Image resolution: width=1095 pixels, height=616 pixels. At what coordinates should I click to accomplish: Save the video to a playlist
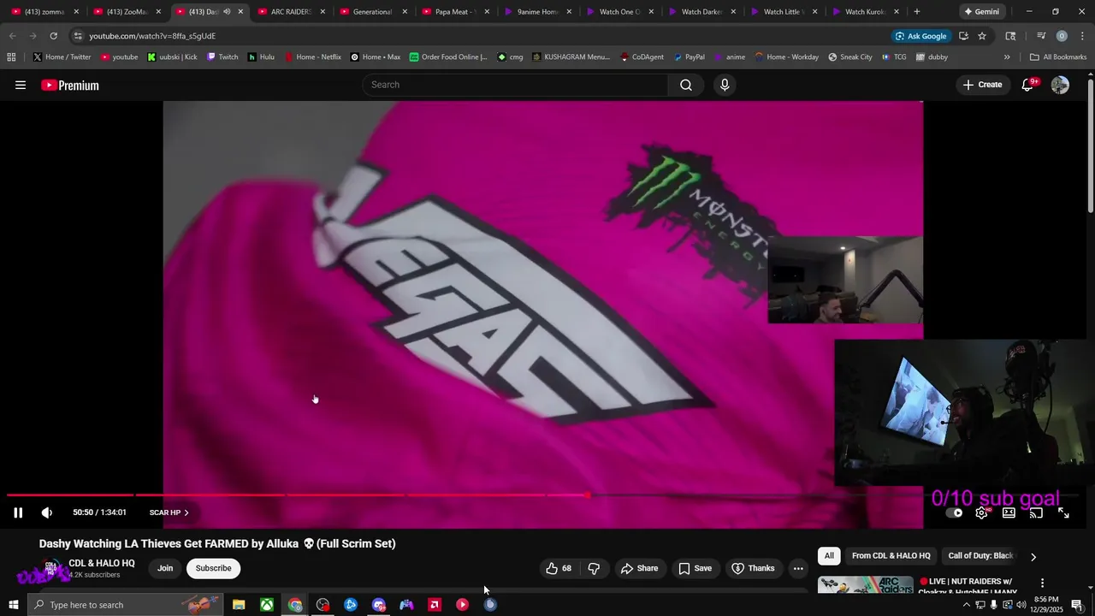tap(695, 568)
